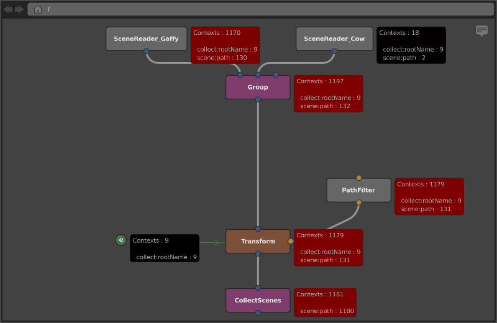Screen dimensions: 497x323
Task: Click the Group node's right input plug
Action: pos(276,75)
